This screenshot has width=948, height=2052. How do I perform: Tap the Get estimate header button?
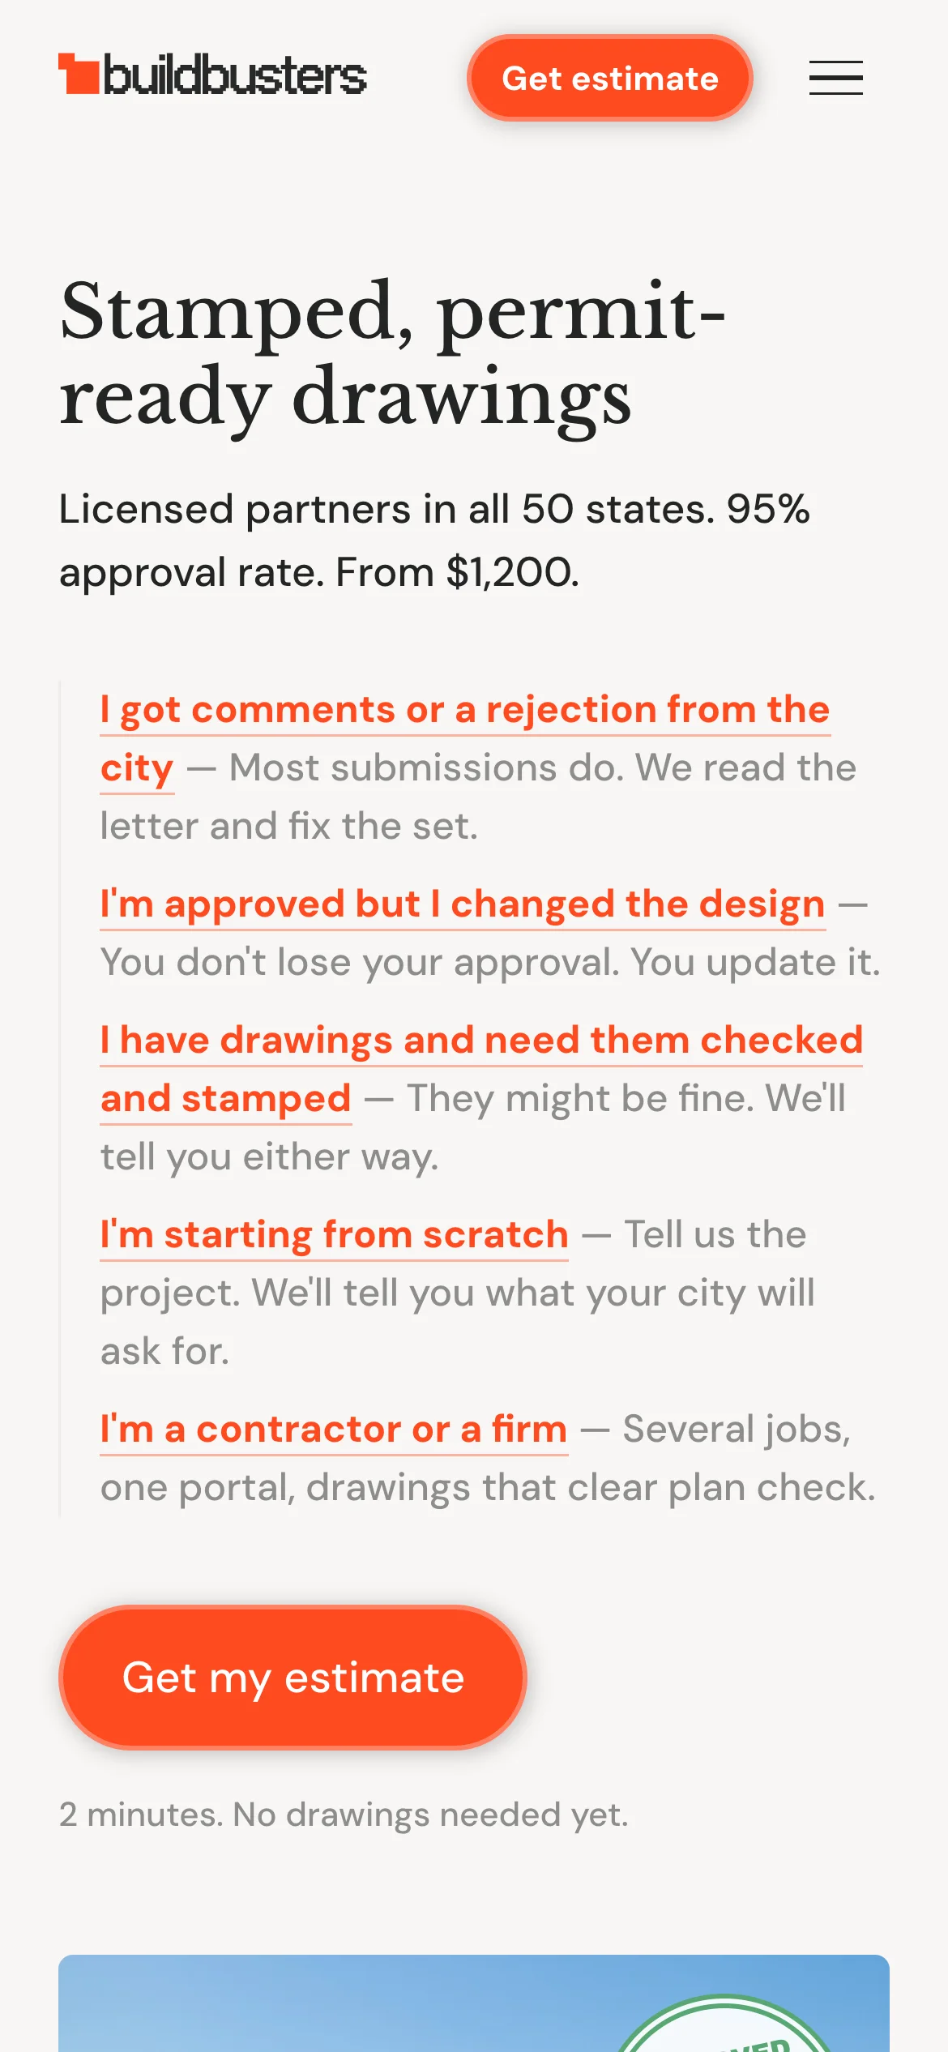pos(610,78)
